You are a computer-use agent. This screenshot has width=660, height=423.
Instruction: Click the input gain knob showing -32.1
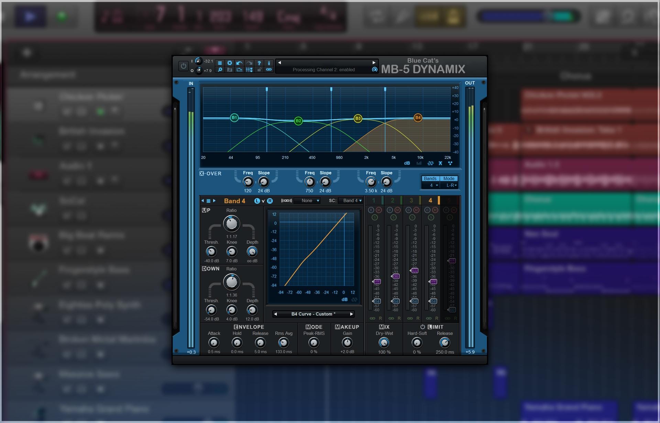pos(198,61)
